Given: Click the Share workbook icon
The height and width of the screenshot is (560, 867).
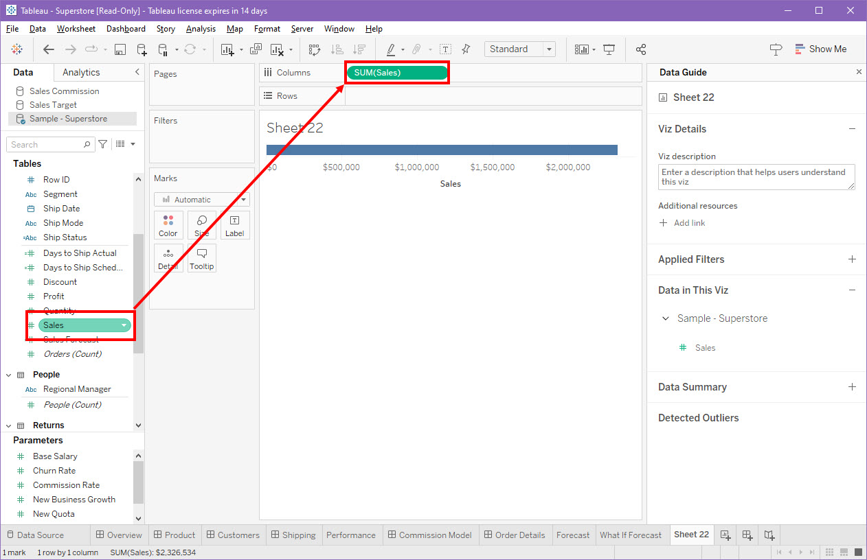Looking at the screenshot, I should [x=641, y=49].
